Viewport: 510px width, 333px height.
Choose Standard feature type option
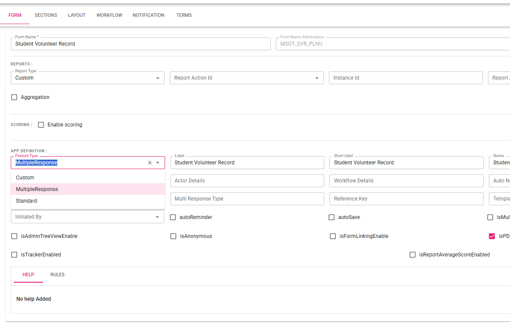pos(88,201)
